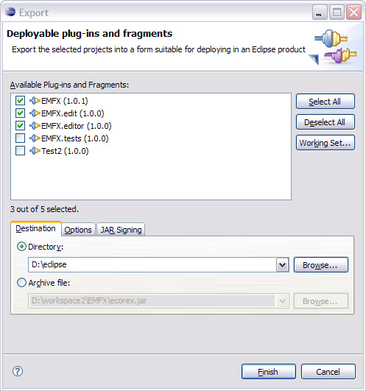366x391 pixels.
Task: Expand the Directory path dropdown arrow
Action: point(282,264)
